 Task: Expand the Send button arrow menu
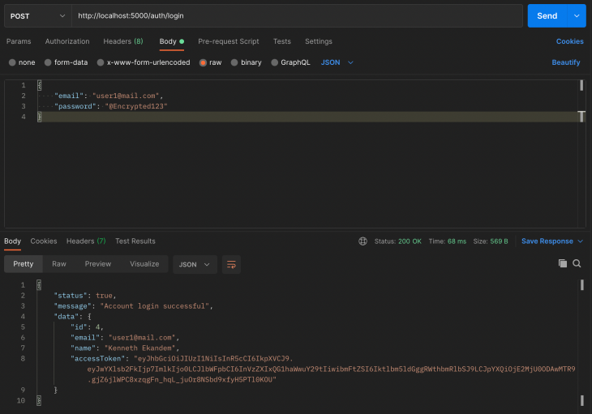pos(577,16)
